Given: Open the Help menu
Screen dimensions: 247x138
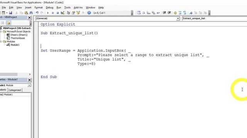Looking at the screenshot, I should pos(101,8).
